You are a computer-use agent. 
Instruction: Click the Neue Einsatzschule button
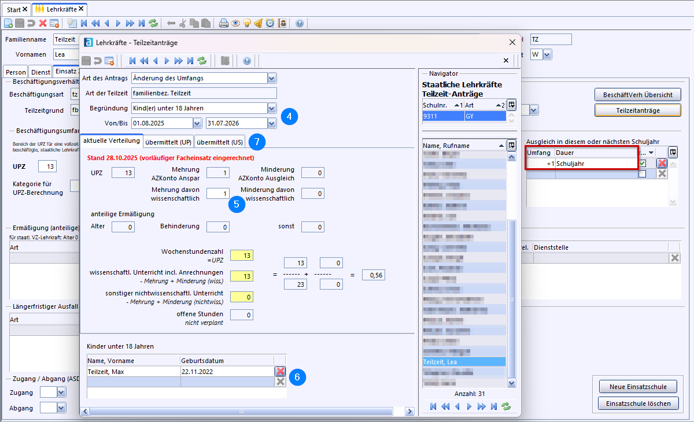click(x=637, y=387)
